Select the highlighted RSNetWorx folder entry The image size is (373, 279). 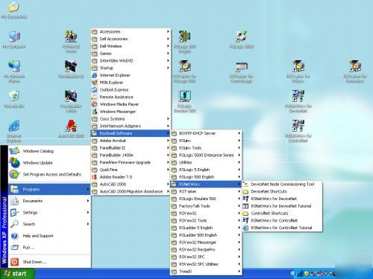(x=206, y=185)
